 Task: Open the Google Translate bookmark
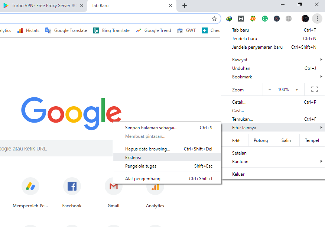click(x=66, y=31)
